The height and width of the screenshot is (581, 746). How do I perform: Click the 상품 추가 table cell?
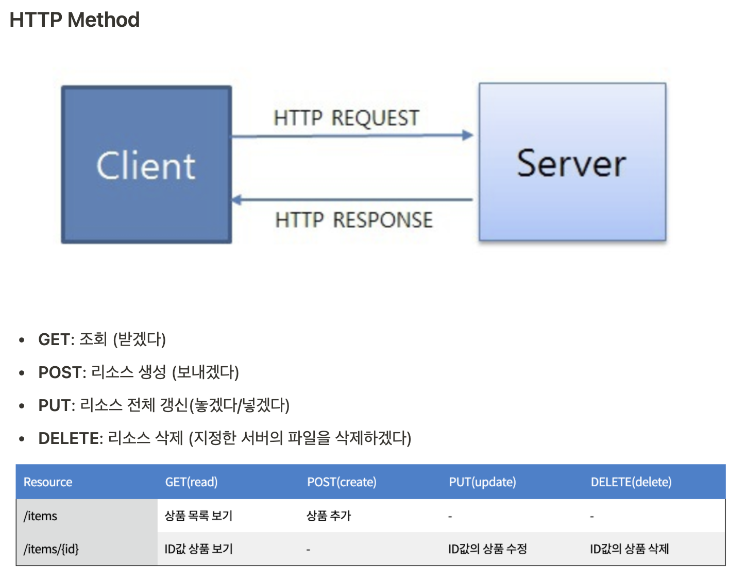point(329,516)
